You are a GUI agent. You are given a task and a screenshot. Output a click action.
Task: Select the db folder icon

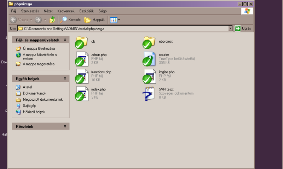coord(81,42)
